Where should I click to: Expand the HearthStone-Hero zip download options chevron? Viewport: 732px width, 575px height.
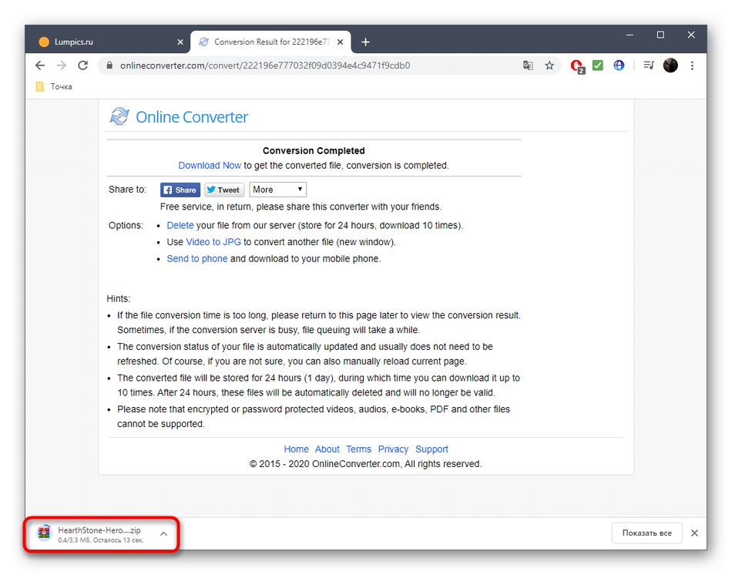pos(163,533)
